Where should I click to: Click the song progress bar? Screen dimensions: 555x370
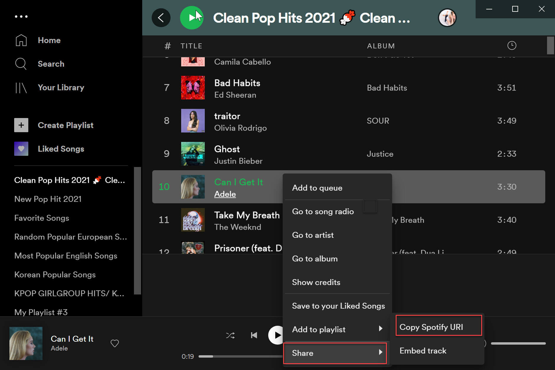coord(240,356)
